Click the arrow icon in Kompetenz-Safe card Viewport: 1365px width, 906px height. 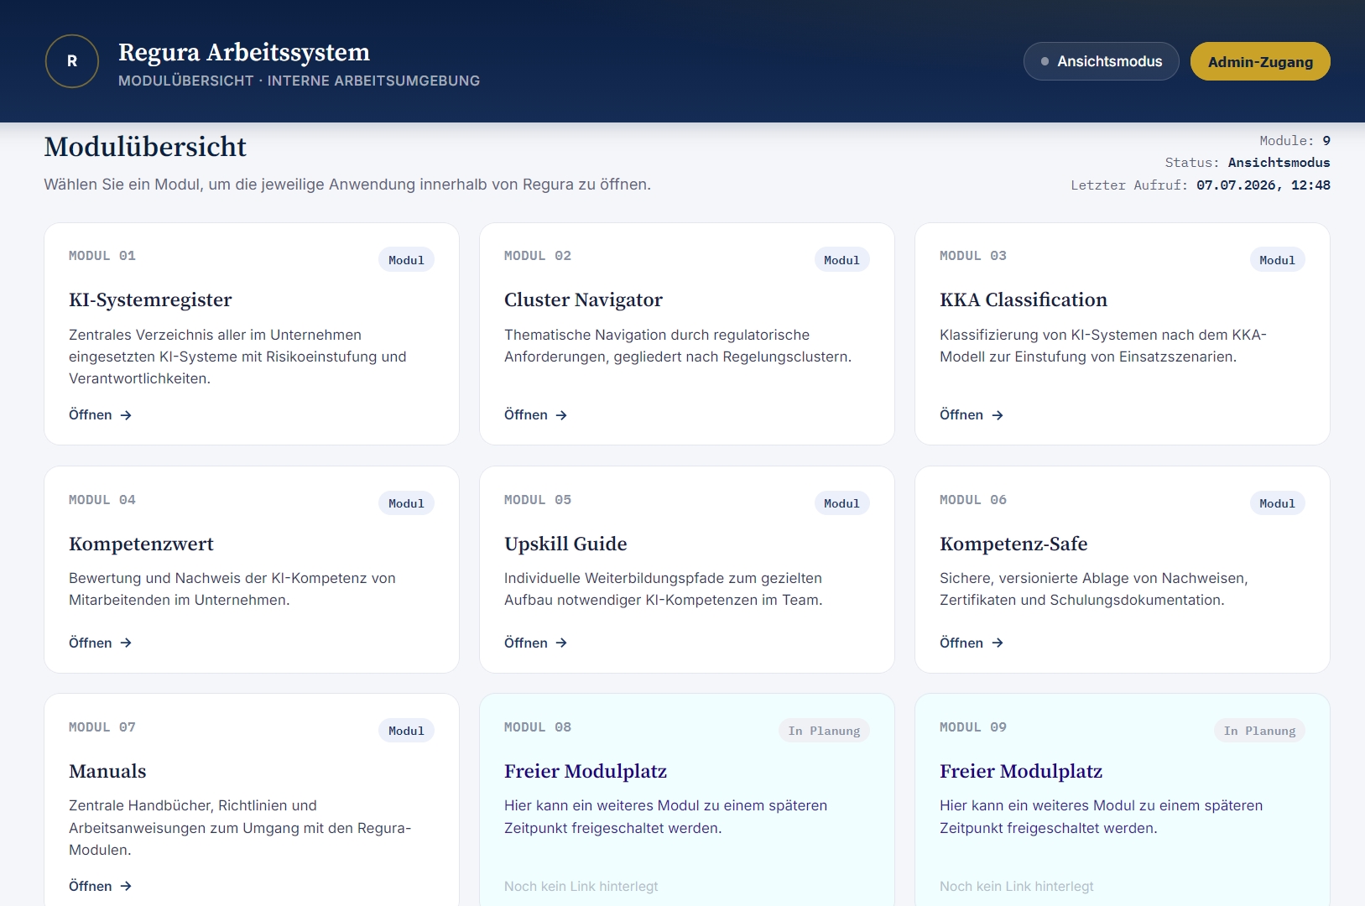(997, 643)
